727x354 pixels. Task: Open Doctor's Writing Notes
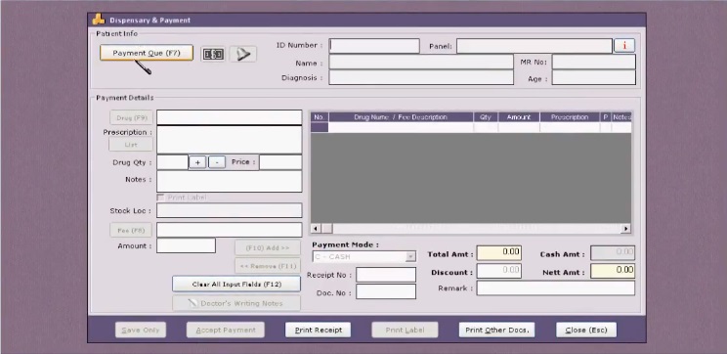coord(236,303)
